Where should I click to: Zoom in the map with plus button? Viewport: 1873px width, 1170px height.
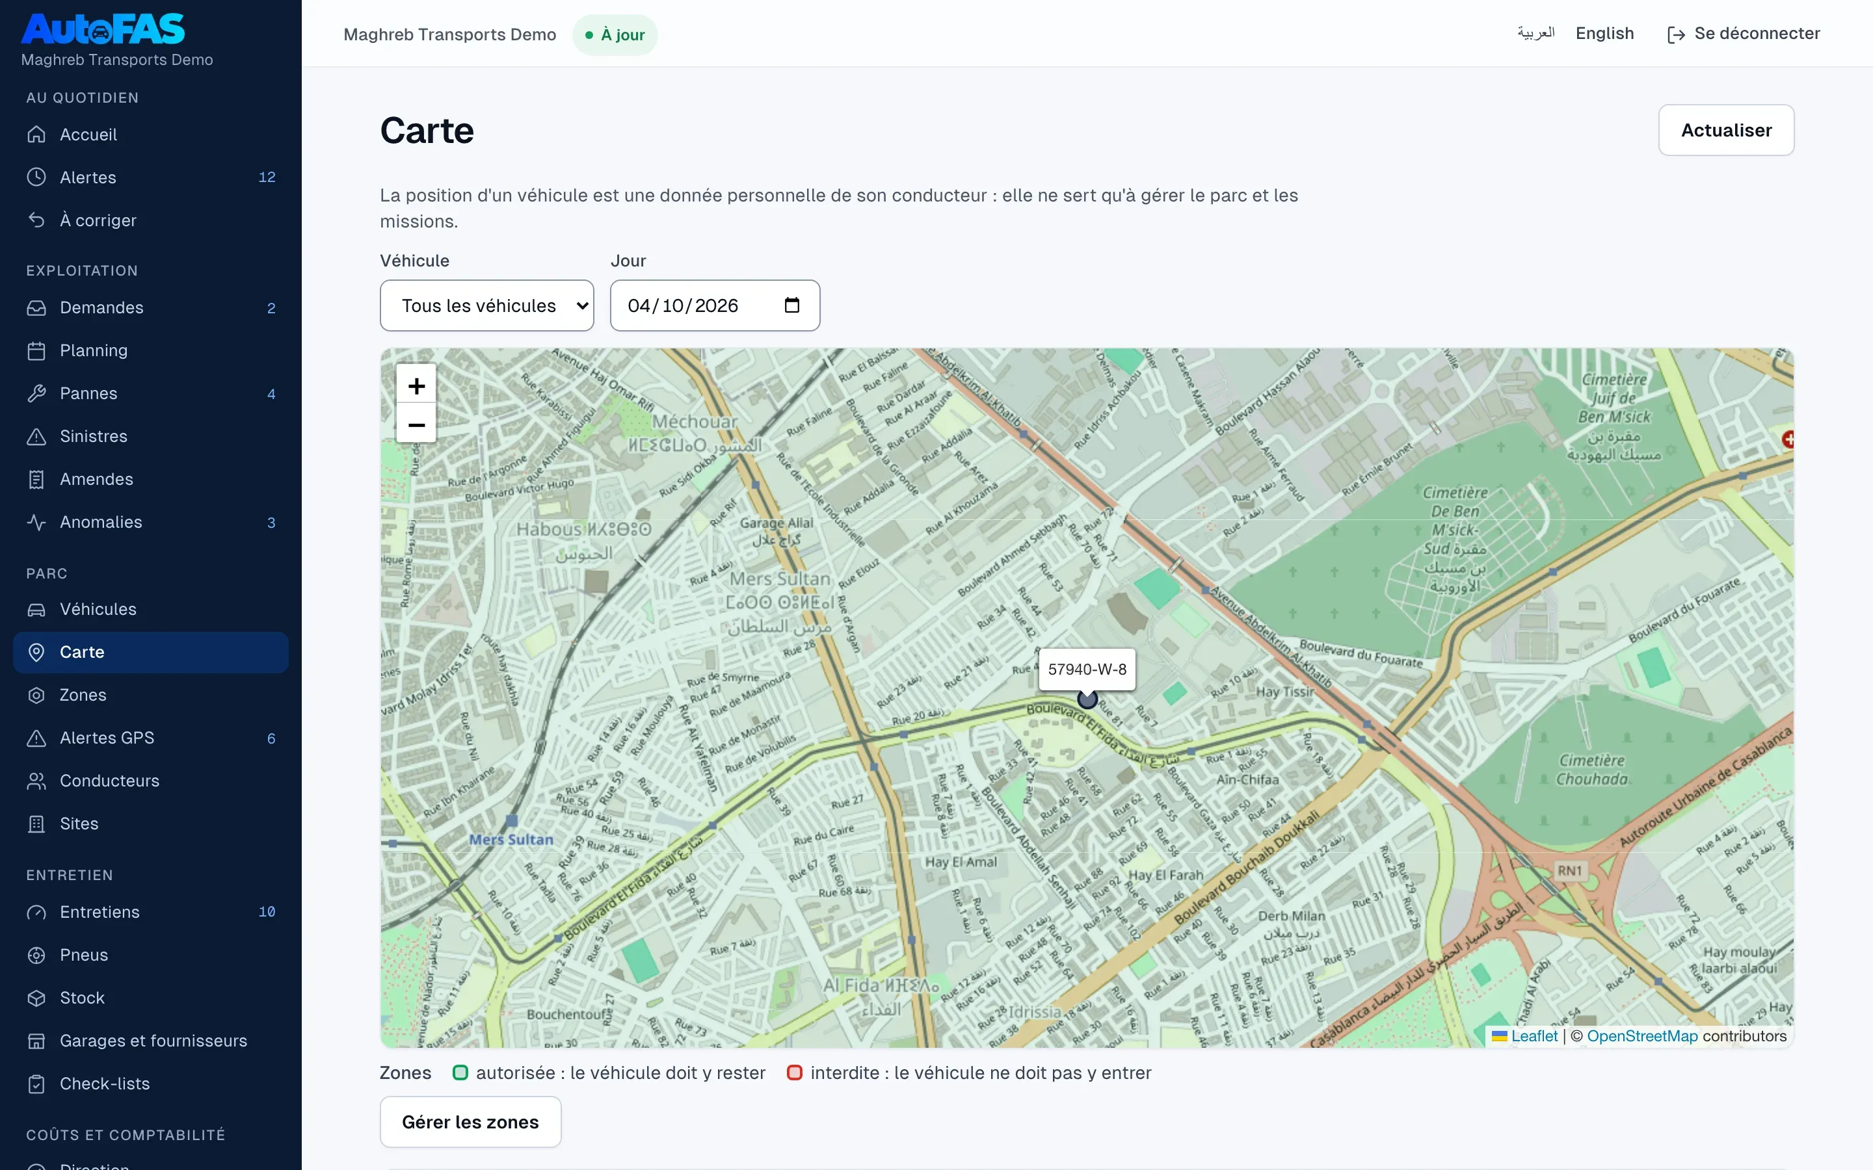(x=416, y=385)
